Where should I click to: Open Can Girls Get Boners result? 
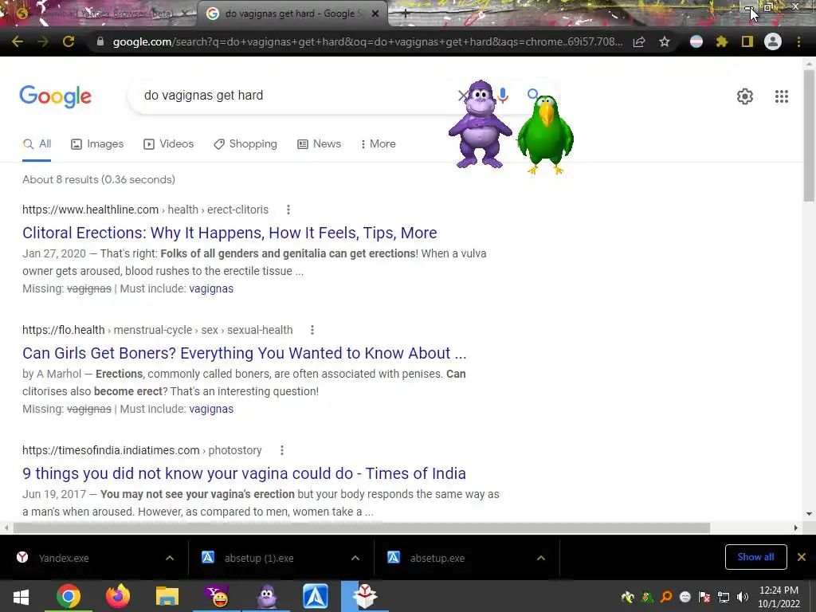244,353
